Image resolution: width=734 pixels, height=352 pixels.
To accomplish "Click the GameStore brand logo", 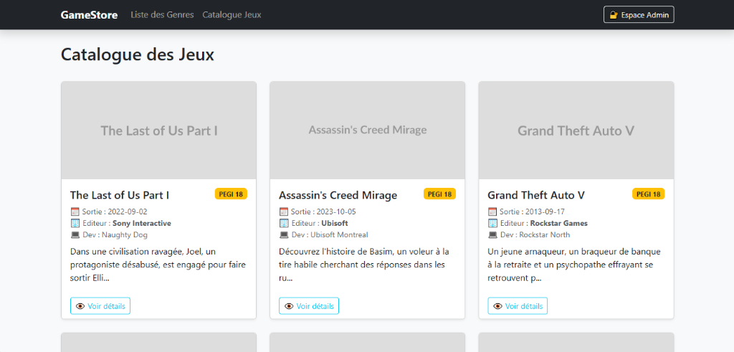I will click(89, 14).
